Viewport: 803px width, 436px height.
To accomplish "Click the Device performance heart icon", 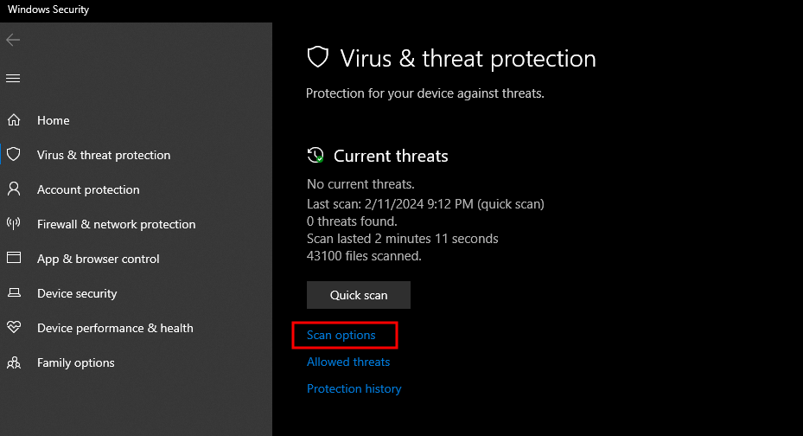I will (14, 328).
